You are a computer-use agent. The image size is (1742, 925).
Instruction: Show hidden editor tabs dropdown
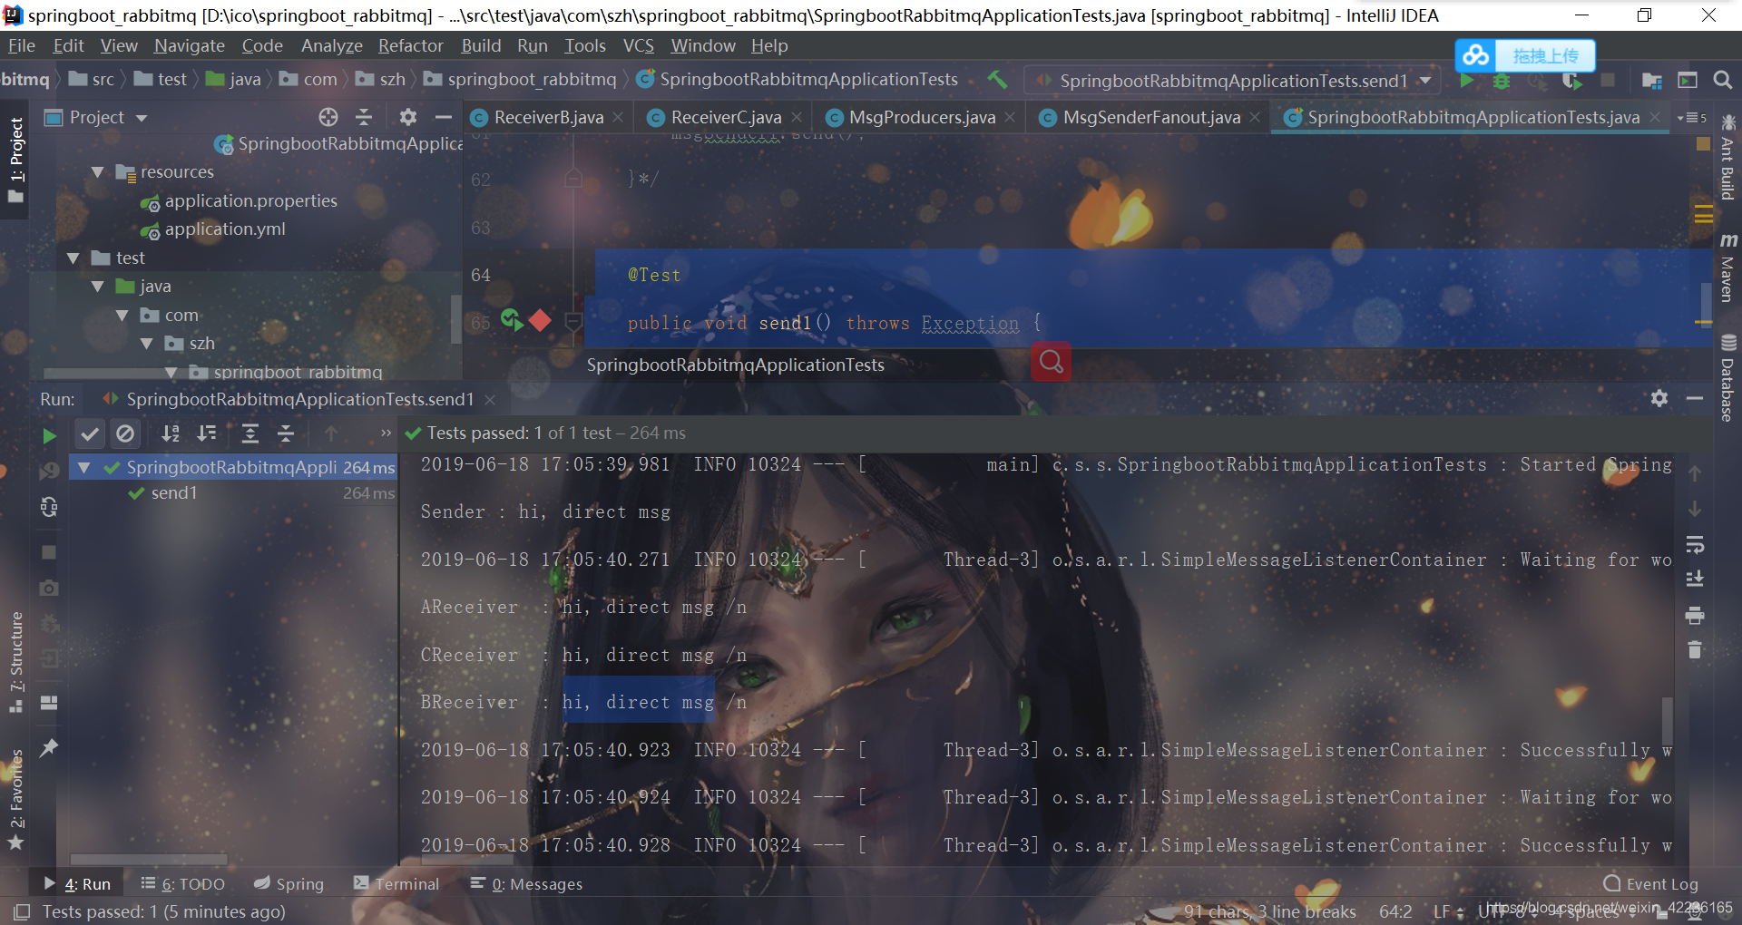(1693, 118)
